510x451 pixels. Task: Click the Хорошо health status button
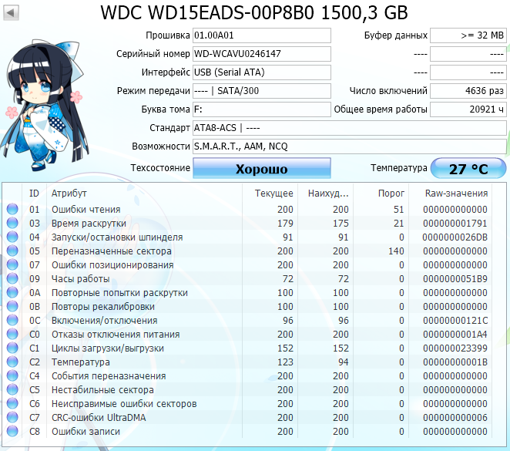click(x=262, y=168)
